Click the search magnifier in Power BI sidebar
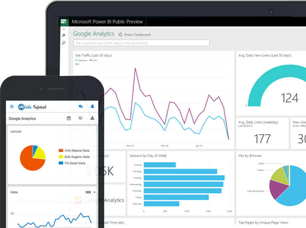 [63, 43]
